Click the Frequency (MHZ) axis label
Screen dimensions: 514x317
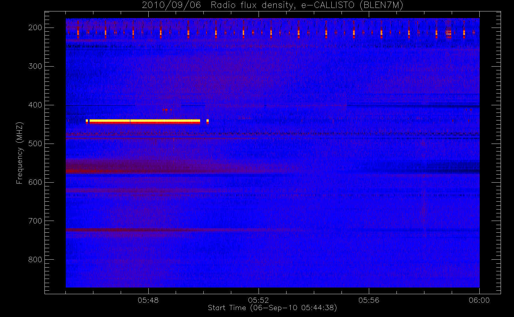20,153
